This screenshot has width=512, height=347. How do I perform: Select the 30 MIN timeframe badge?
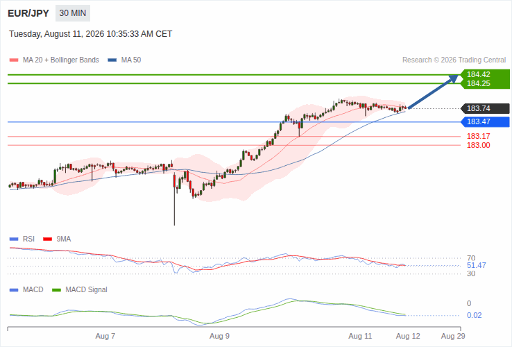72,13
